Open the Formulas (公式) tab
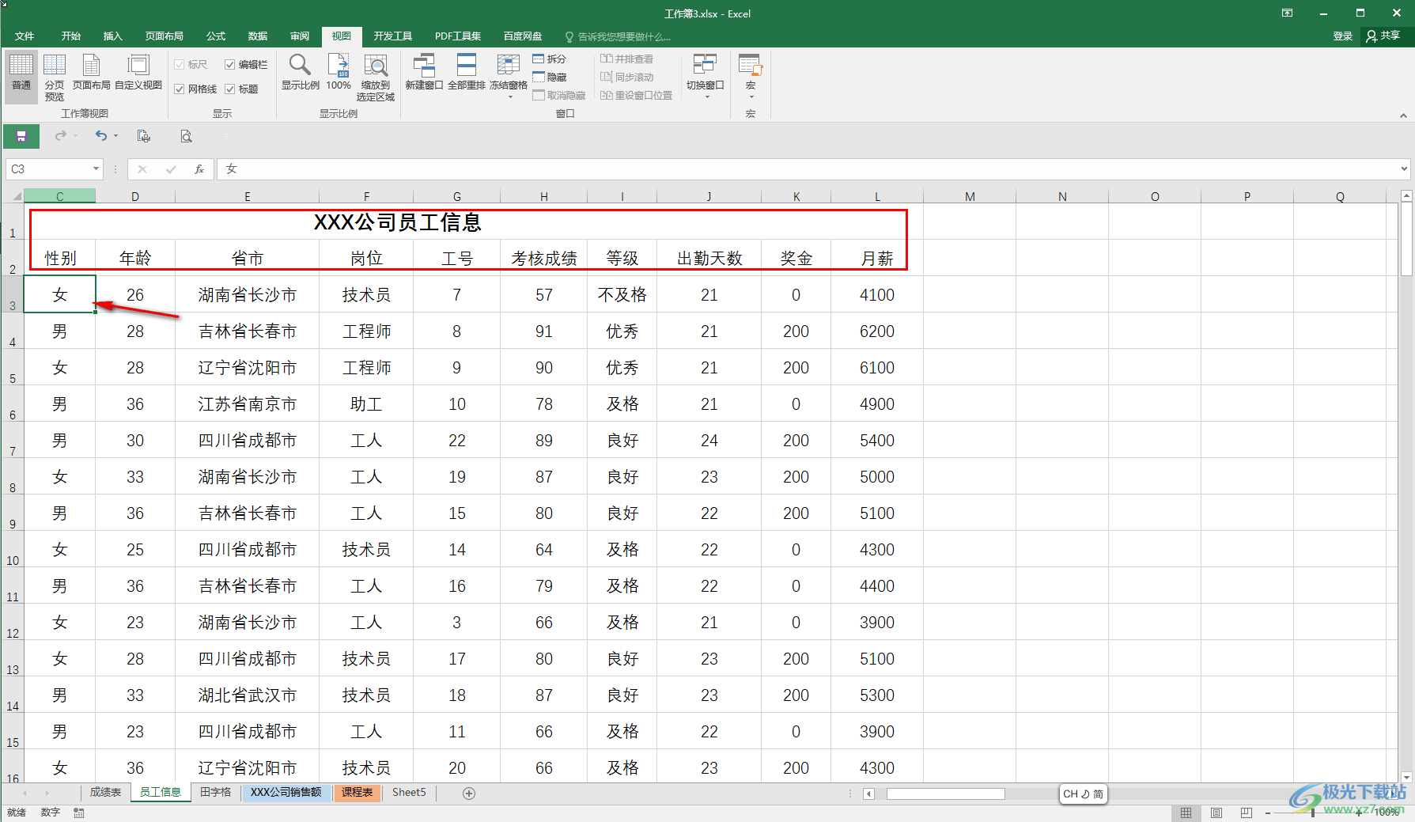Image resolution: width=1415 pixels, height=822 pixels. coord(216,36)
